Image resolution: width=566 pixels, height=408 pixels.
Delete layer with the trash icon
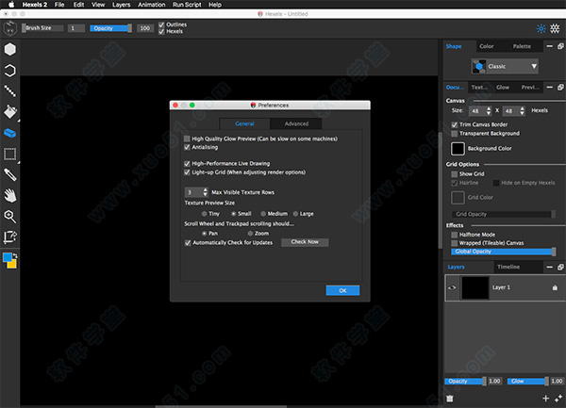pos(450,399)
